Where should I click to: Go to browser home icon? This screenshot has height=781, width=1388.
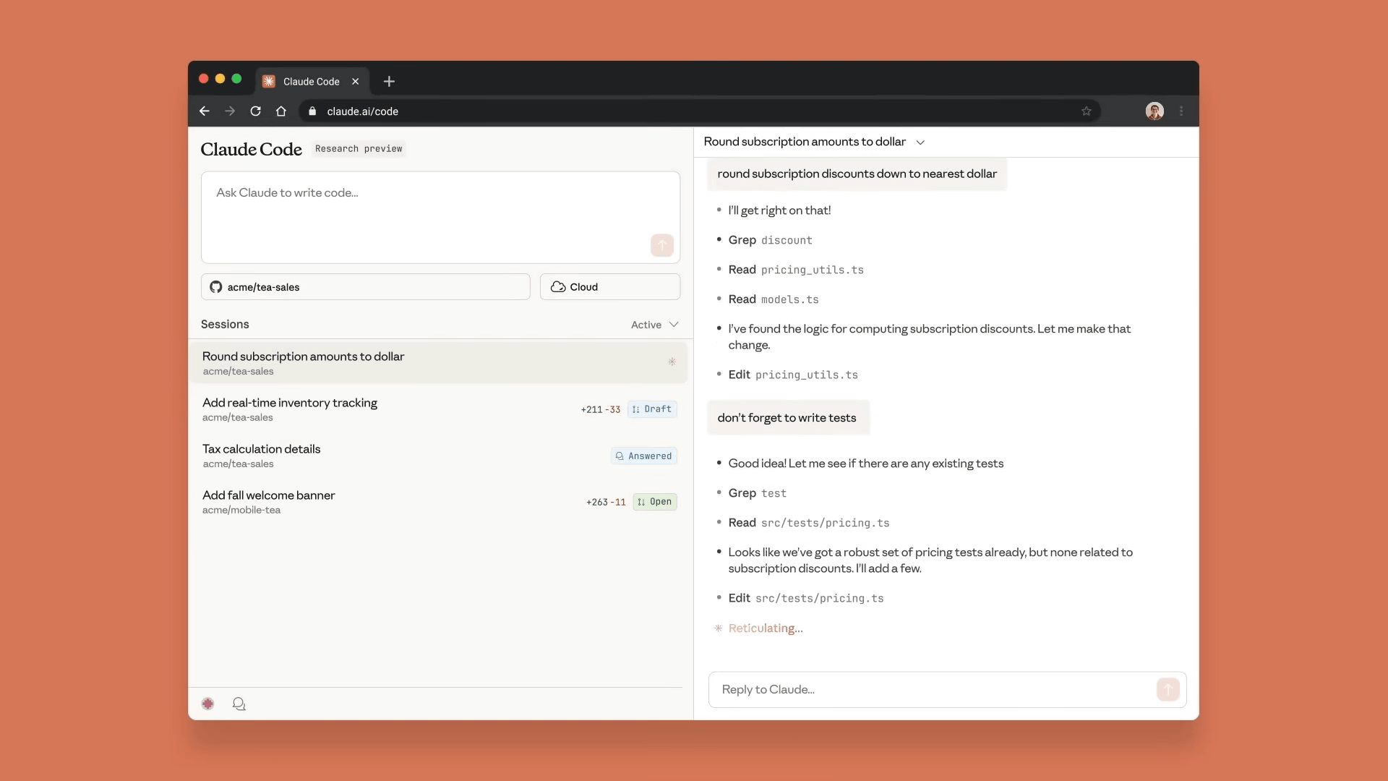click(x=281, y=111)
